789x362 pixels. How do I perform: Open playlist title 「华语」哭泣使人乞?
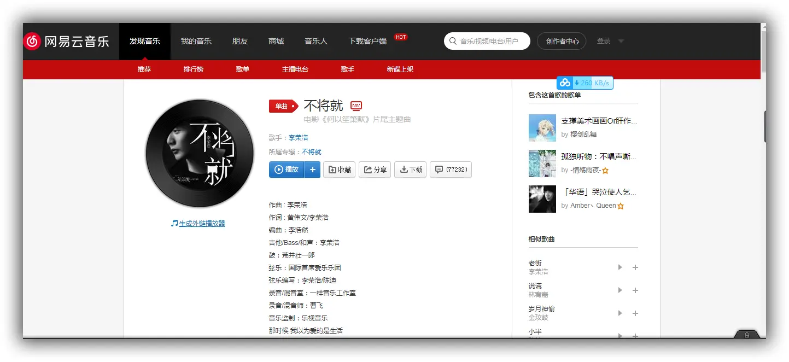click(599, 192)
